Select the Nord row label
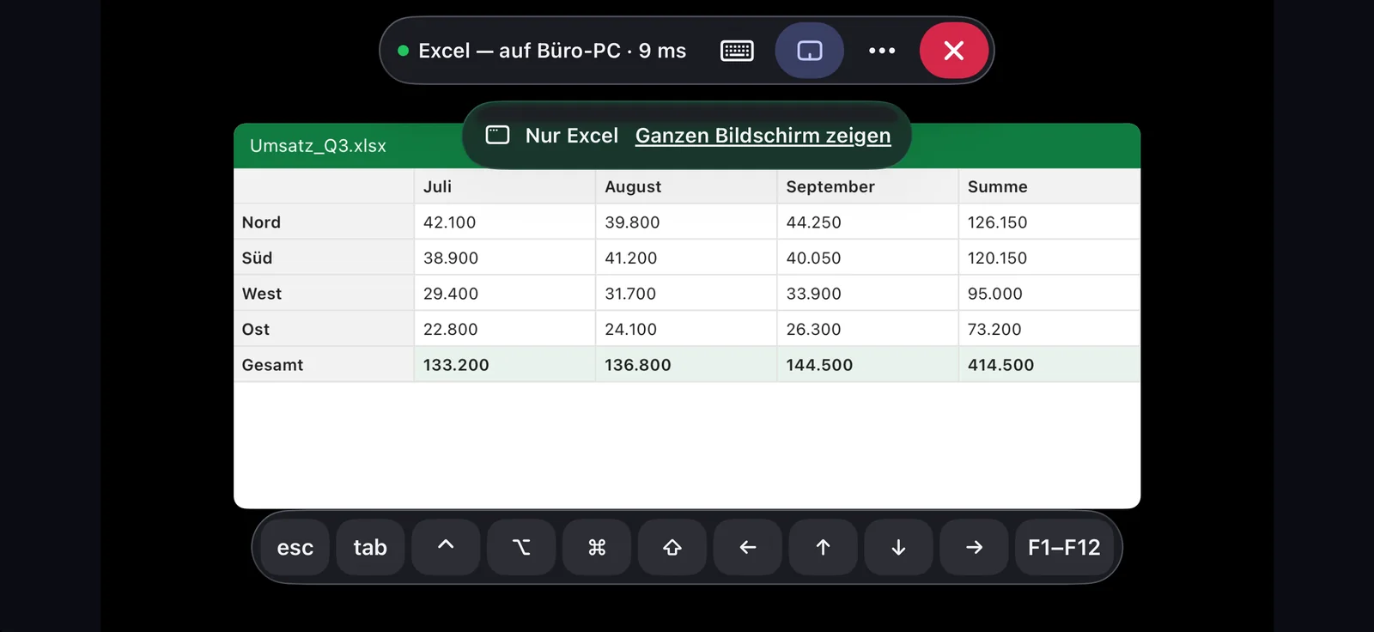Image resolution: width=1374 pixels, height=632 pixels. pyautogui.click(x=324, y=222)
